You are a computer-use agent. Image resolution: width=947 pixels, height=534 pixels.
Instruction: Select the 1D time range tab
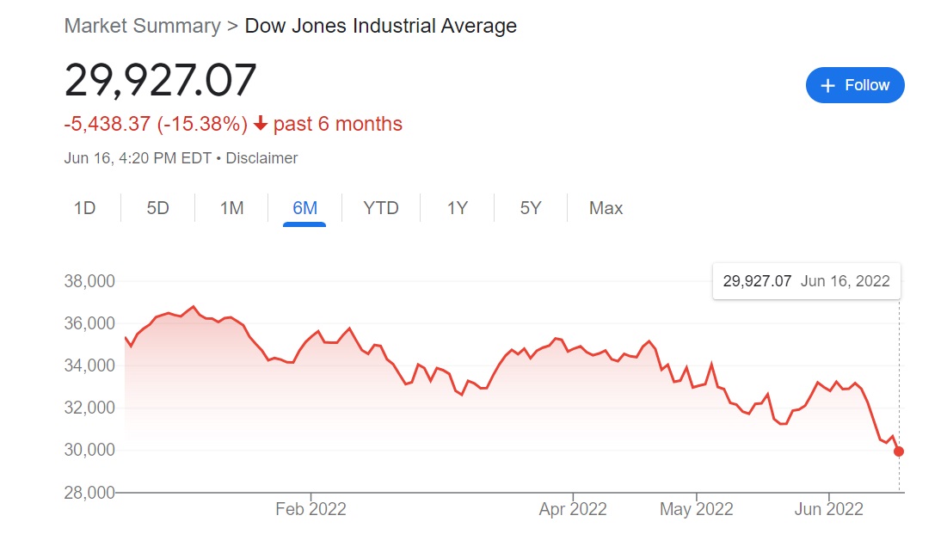tap(84, 208)
